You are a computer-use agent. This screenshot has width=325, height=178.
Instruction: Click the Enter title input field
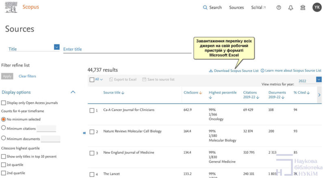[127, 49]
